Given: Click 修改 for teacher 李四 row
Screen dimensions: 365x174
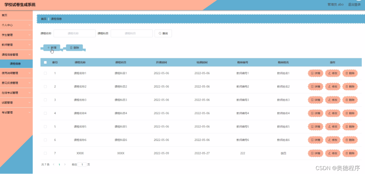Looking at the screenshot, I should click(x=332, y=153).
